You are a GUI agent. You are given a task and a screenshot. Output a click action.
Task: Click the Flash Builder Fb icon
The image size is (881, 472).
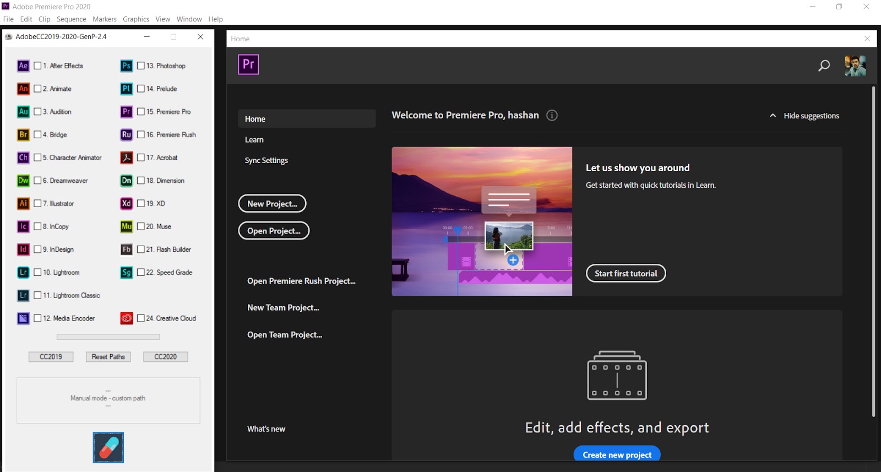127,249
